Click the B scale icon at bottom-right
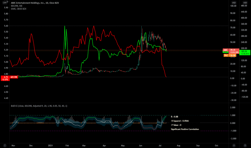 coord(245,145)
